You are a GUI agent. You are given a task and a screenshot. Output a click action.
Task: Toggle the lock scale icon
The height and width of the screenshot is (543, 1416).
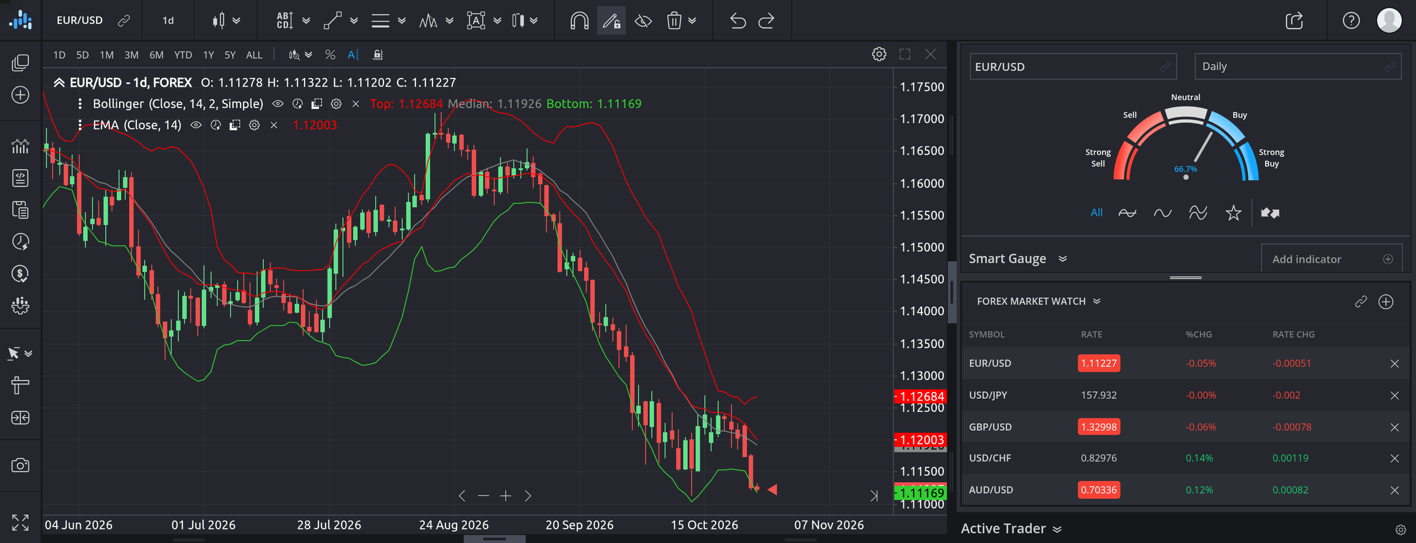point(378,55)
